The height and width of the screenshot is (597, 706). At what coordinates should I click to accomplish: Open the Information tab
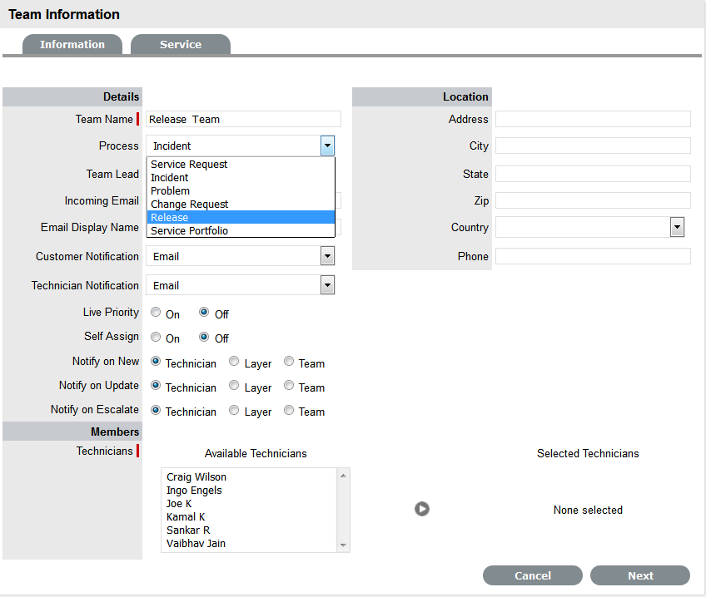(72, 45)
